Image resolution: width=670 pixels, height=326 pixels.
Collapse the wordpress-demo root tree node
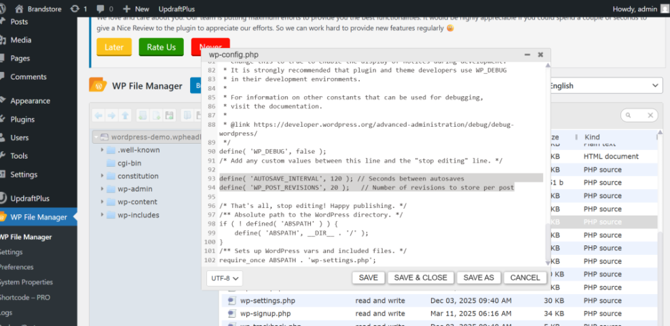click(x=96, y=137)
